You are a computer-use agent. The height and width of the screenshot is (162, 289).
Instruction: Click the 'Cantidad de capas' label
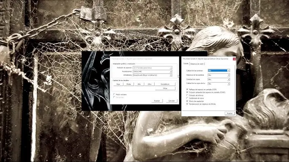[193, 79]
